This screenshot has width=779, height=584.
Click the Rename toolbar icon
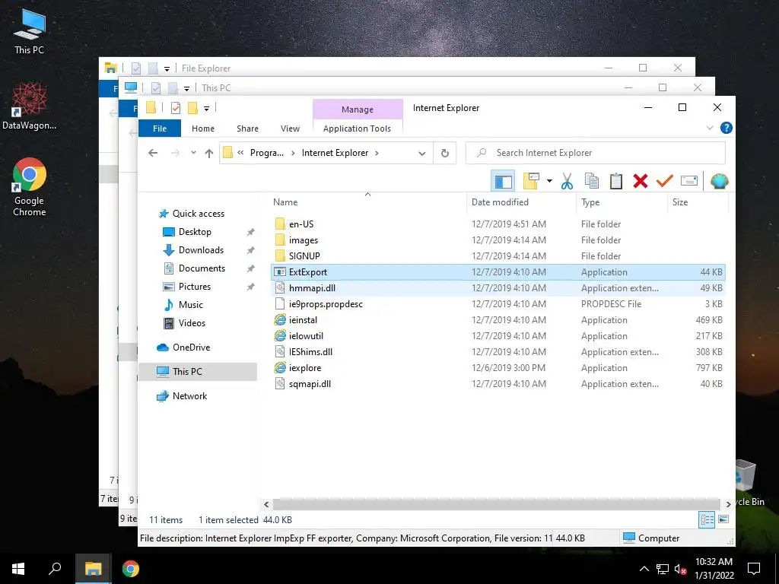(x=689, y=181)
